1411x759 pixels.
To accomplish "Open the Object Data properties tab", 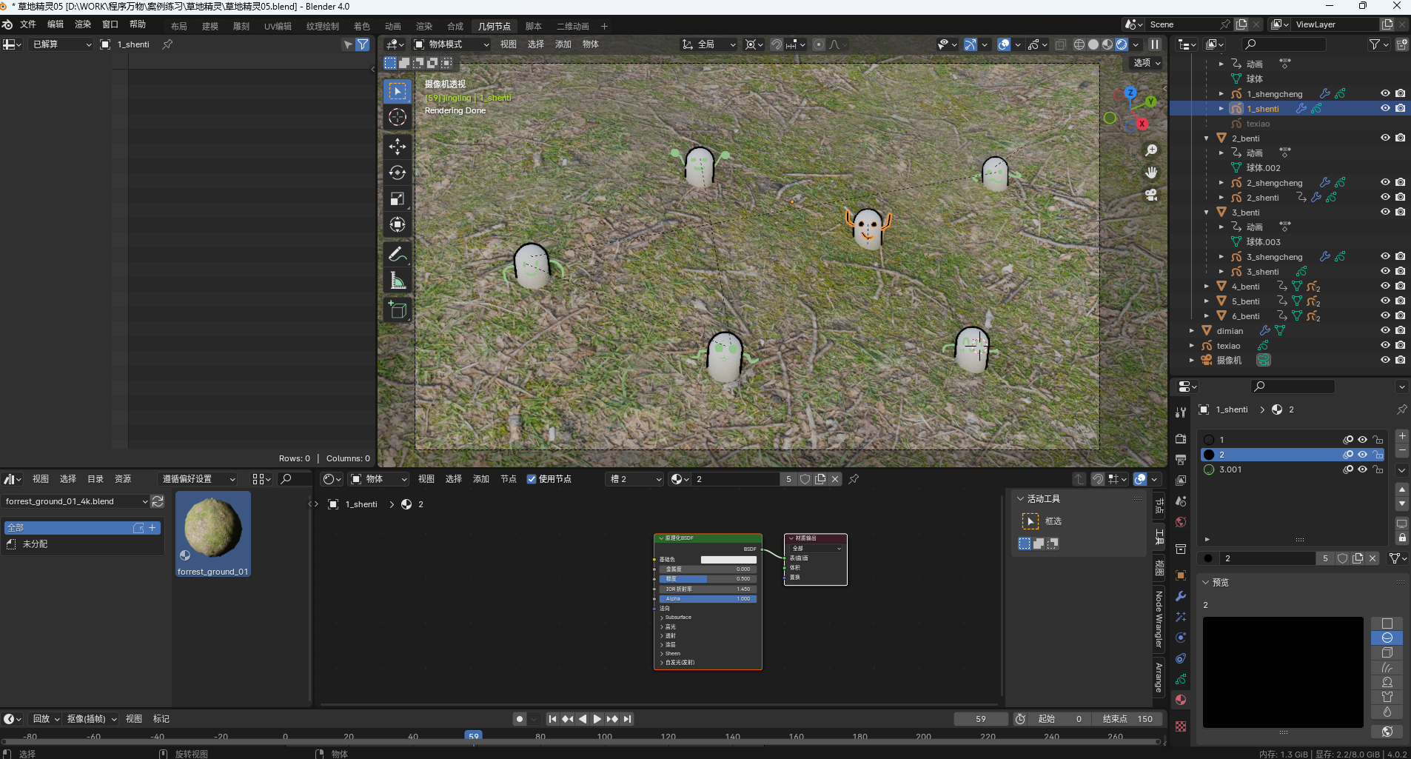I will click(1181, 679).
